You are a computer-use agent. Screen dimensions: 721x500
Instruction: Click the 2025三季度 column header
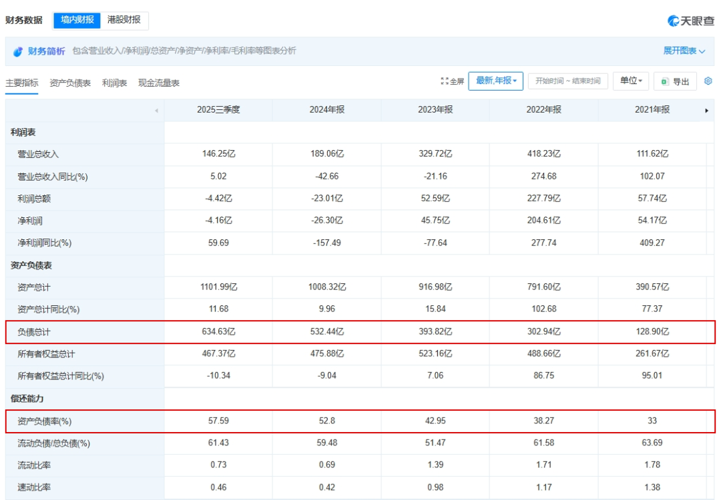[x=218, y=110]
